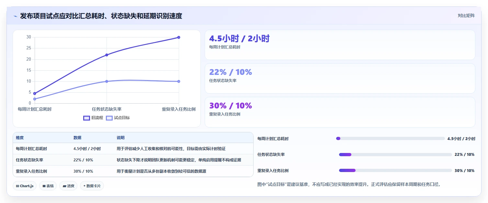
Task: Click the 任务状态缺失率 progress bar
Action: [395, 155]
